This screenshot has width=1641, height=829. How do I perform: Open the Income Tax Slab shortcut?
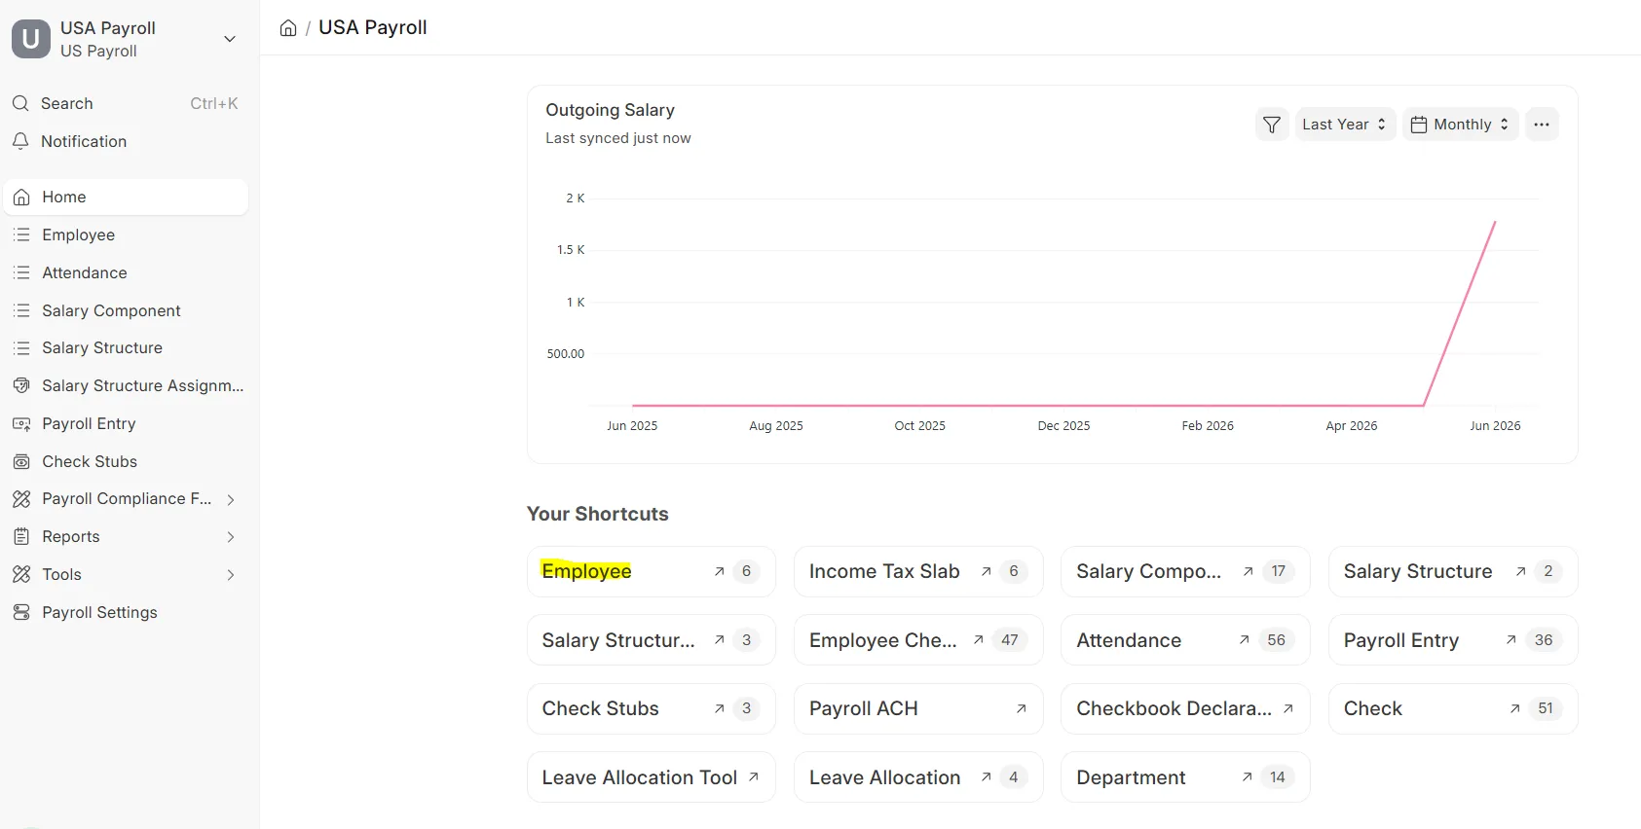point(918,571)
